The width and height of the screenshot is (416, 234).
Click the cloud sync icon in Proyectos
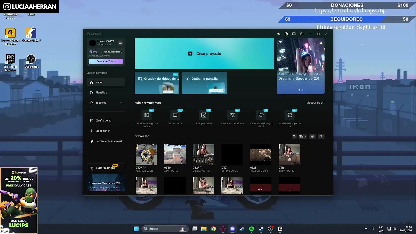coord(321,136)
